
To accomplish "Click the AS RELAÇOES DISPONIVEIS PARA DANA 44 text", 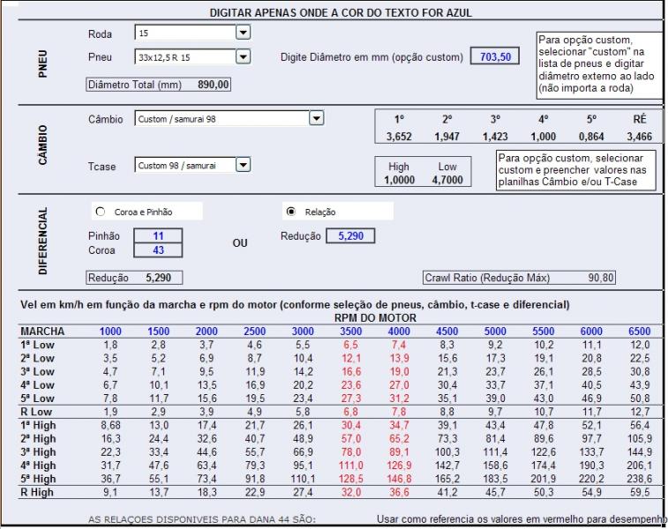I will pyautogui.click(x=202, y=519).
